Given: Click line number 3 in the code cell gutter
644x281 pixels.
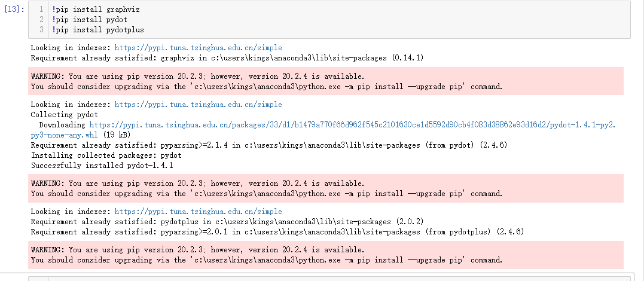Looking at the screenshot, I should point(41,29).
